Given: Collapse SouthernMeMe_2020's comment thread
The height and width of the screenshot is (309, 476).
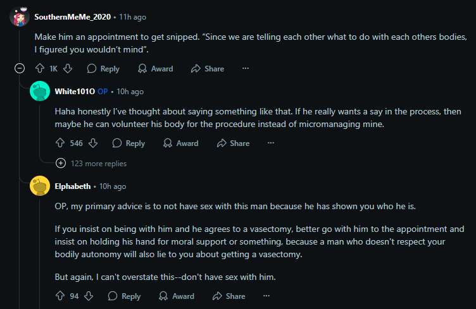Looking at the screenshot, I should 20,68.
